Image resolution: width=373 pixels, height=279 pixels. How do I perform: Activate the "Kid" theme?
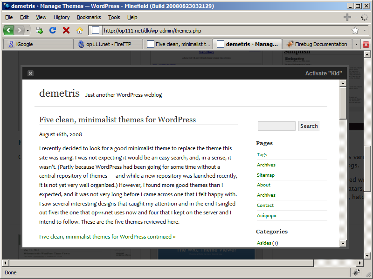(324, 73)
